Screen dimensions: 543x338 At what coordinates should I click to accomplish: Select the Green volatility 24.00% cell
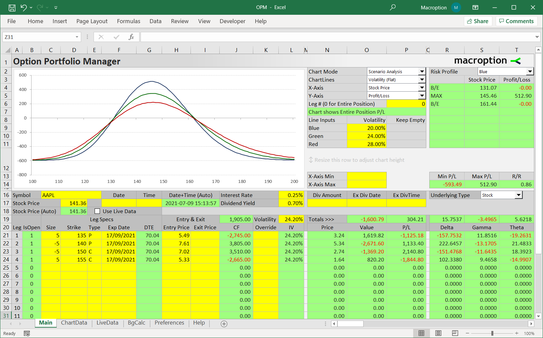tap(367, 136)
